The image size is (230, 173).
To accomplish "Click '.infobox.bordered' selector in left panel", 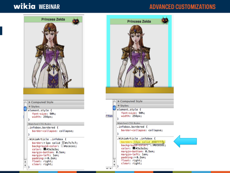I will (42, 128).
